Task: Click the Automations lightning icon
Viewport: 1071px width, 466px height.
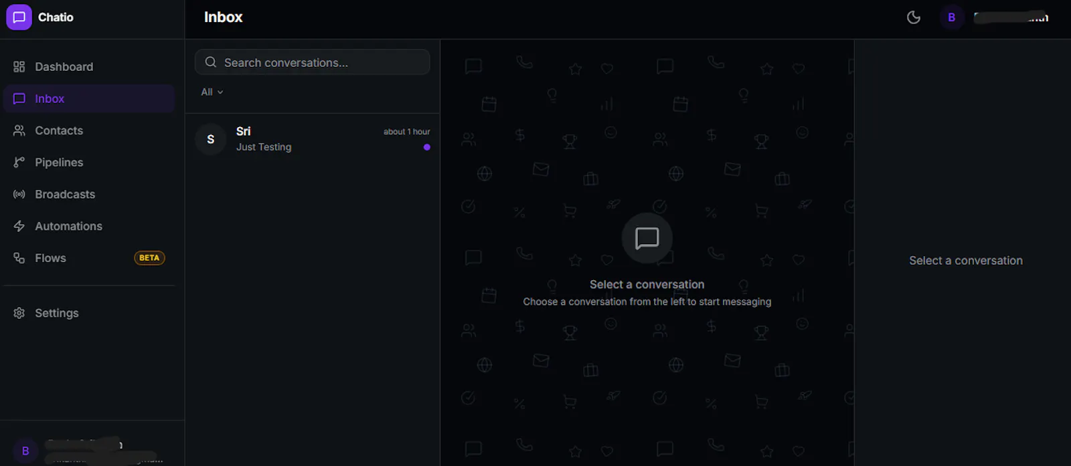Action: [19, 227]
